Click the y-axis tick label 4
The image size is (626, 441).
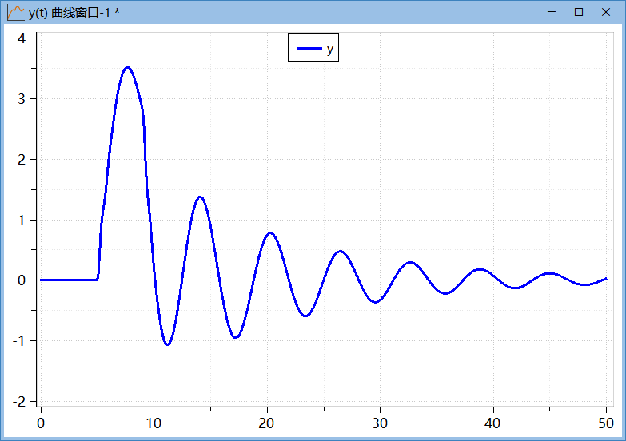[22, 38]
